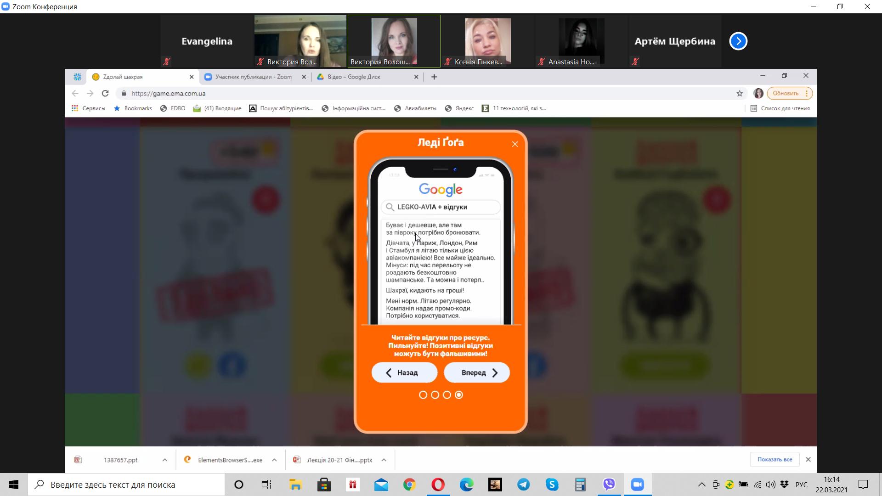This screenshot has height=496, width=882.
Task: Bookmark the page with the star icon
Action: 740,93
